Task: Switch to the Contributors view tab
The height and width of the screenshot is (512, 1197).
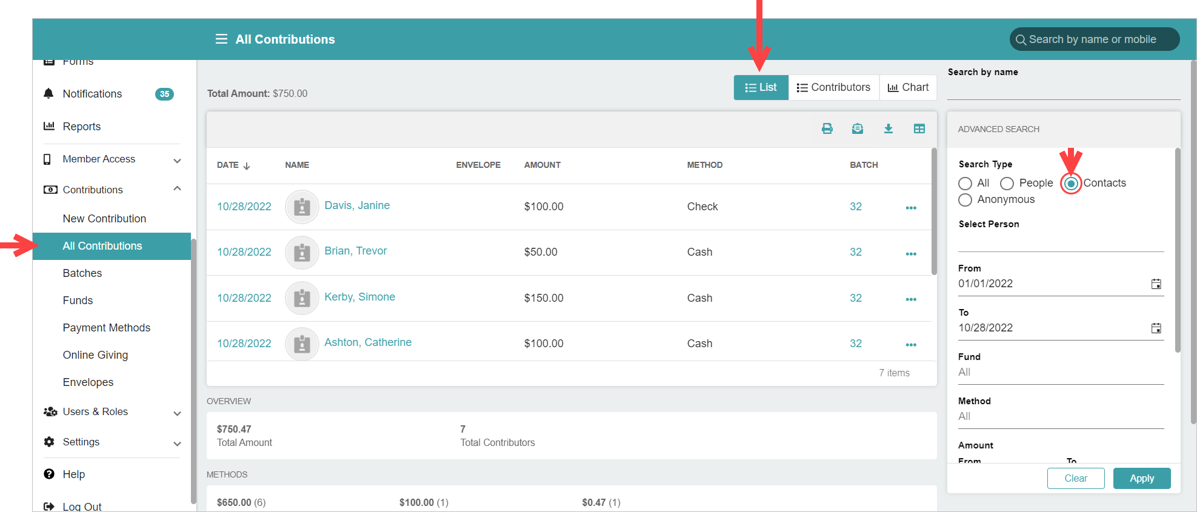Action: (833, 87)
